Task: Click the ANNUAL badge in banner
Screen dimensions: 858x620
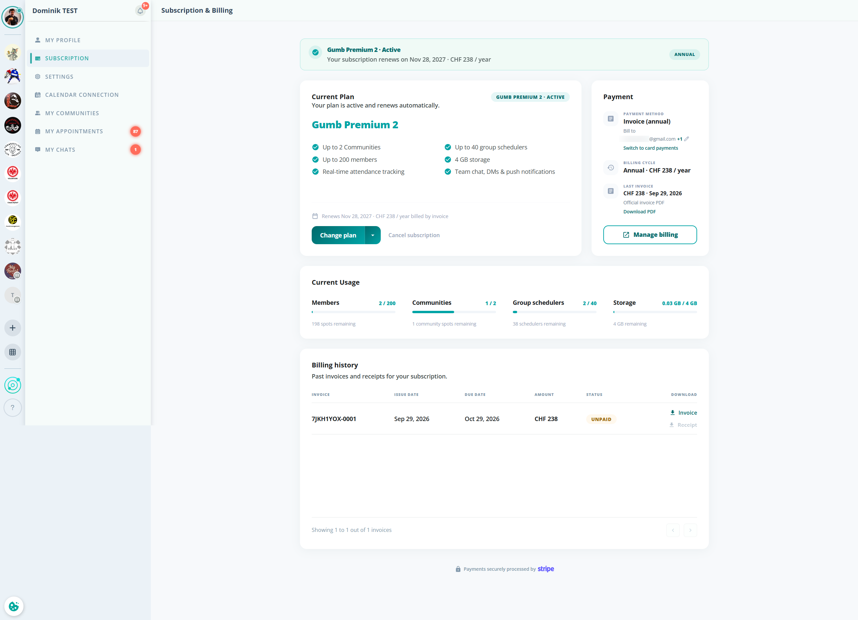Action: click(684, 55)
